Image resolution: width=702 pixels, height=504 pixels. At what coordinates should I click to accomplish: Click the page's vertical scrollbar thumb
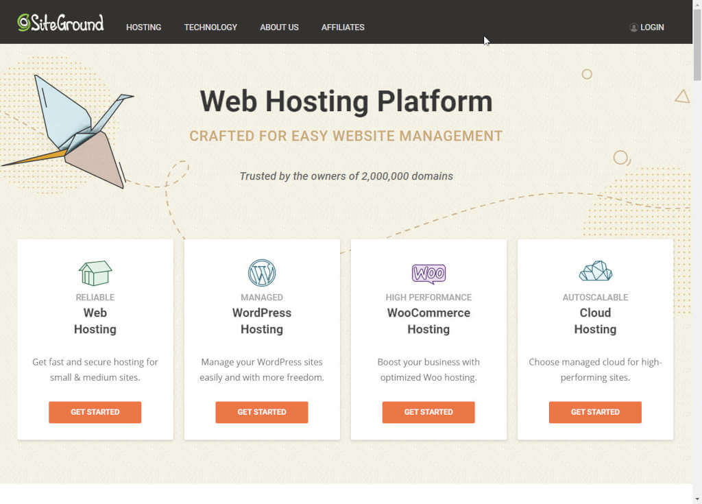697,45
